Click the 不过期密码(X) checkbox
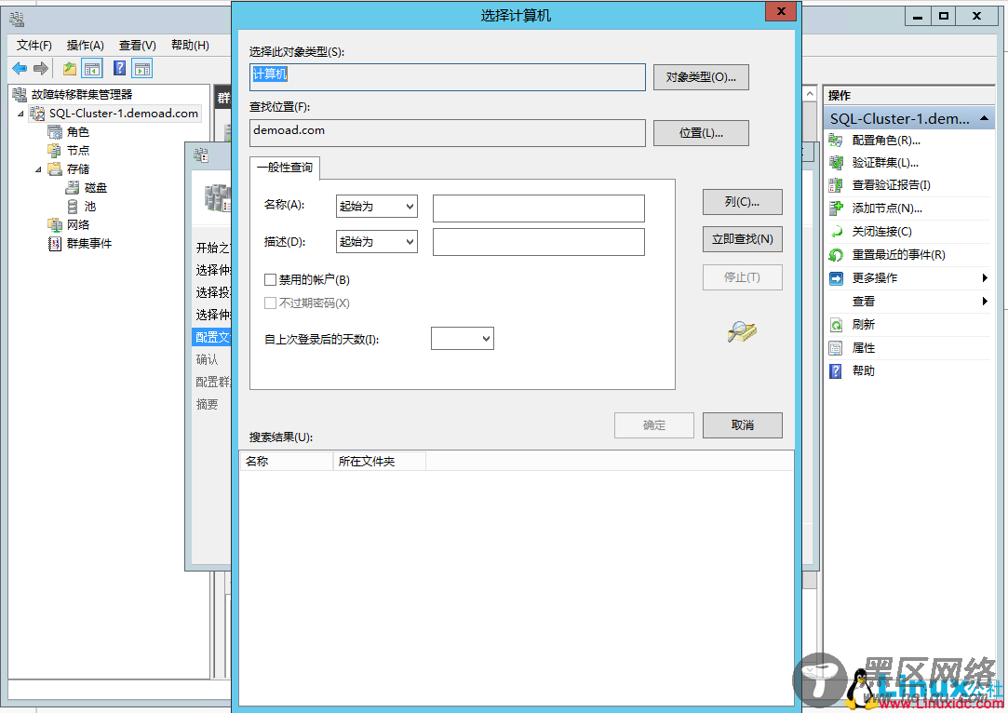This screenshot has height=713, width=1008. (270, 303)
